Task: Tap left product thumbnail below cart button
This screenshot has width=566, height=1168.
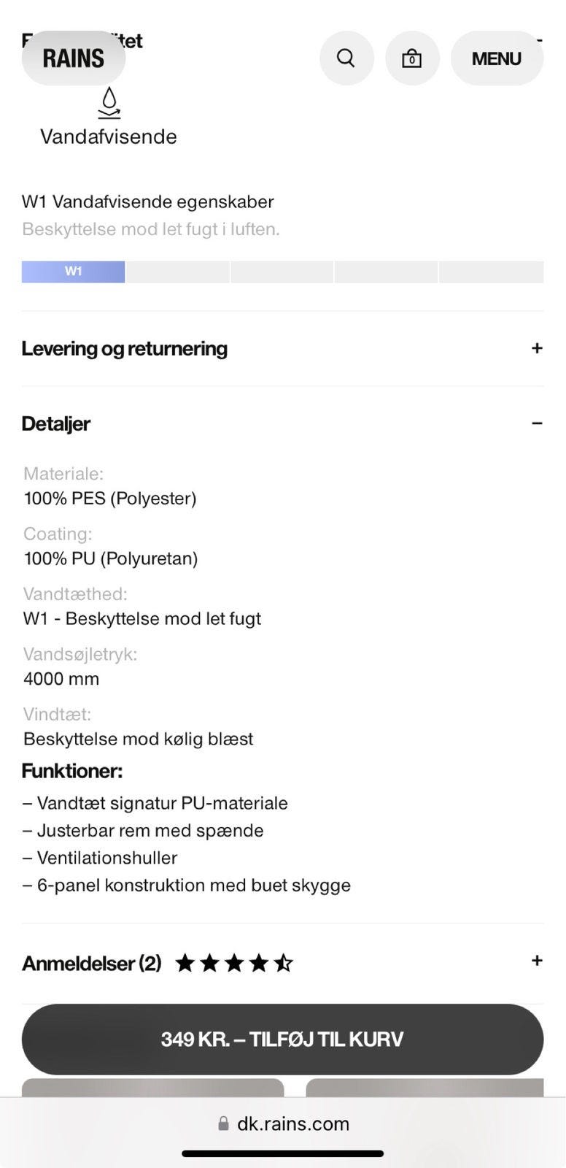Action: pyautogui.click(x=152, y=1088)
